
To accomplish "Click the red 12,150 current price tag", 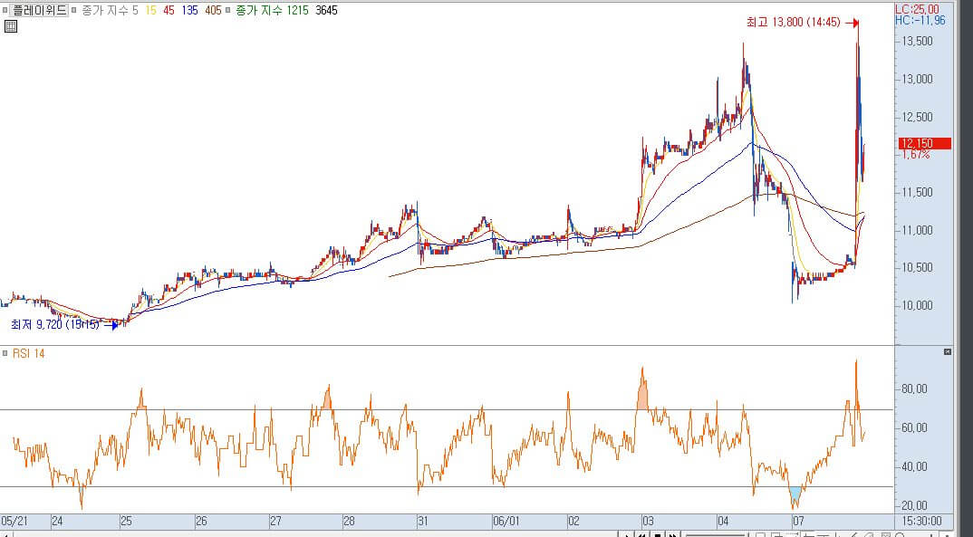I will 925,143.
